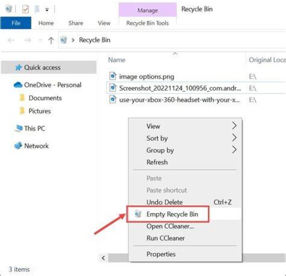Choose Open CCleaner... from the menu
Viewport: 286px width, 276px height.
185,226
